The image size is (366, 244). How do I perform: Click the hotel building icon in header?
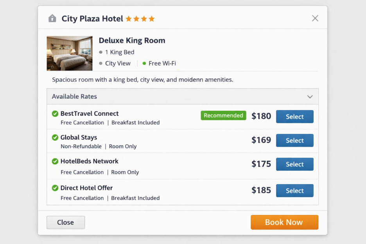pyautogui.click(x=52, y=18)
